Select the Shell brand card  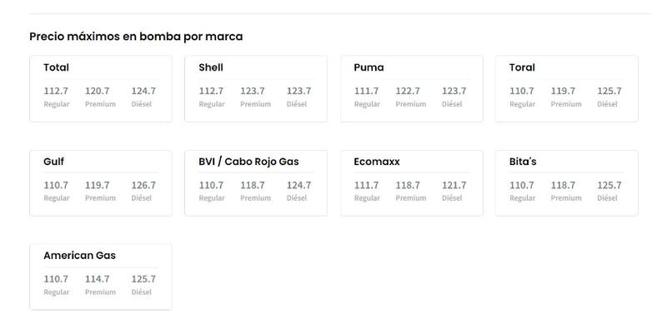256,89
